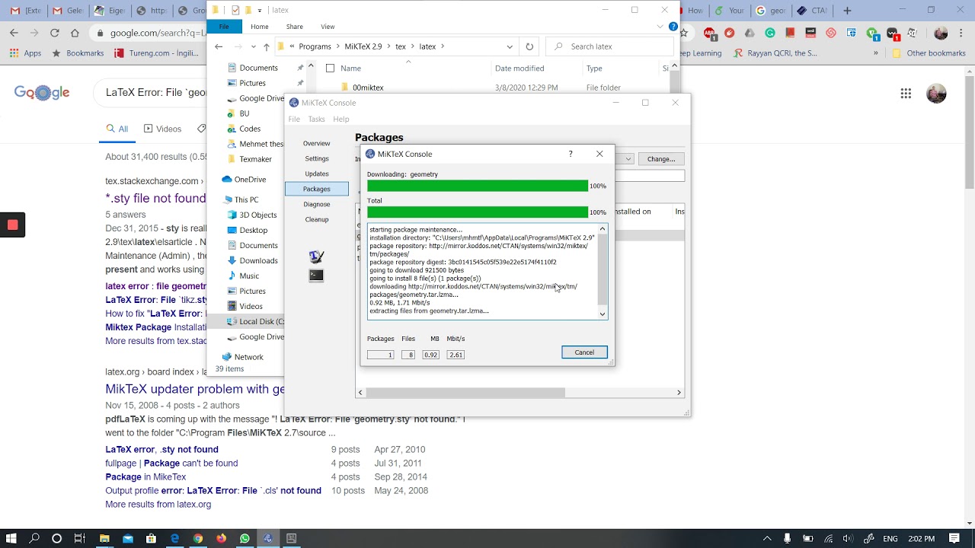Open File Explorer help icon
The image size is (975, 548).
(x=673, y=27)
